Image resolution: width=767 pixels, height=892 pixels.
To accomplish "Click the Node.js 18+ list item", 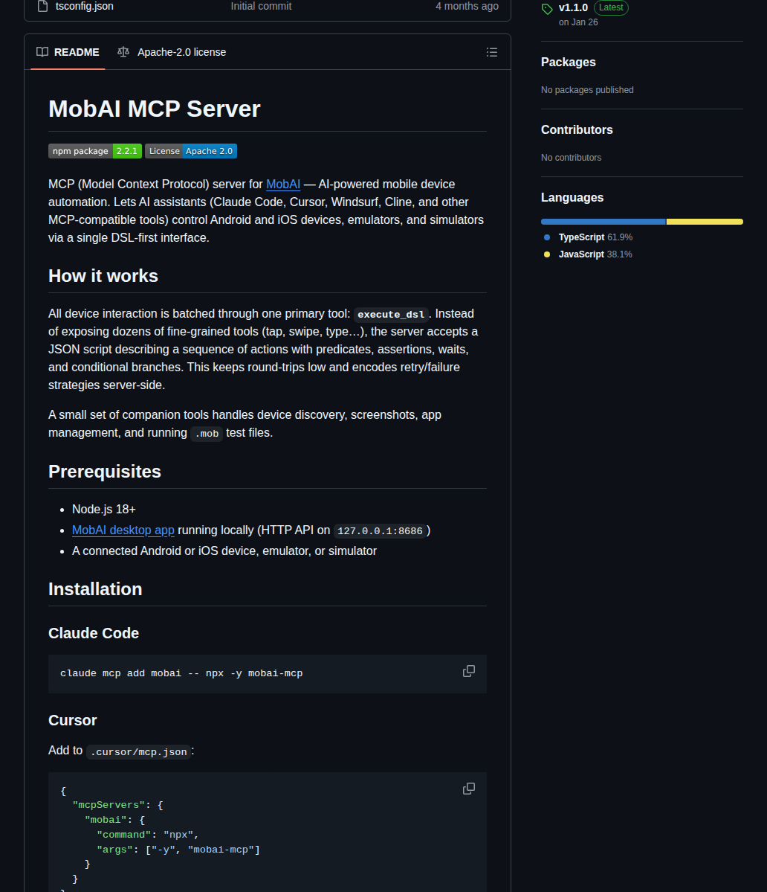I will tap(104, 509).
